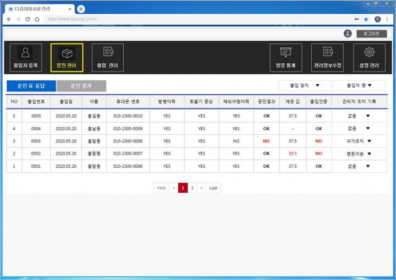Click entry number 0001
The image size is (396, 280).
pyautogui.click(x=36, y=166)
